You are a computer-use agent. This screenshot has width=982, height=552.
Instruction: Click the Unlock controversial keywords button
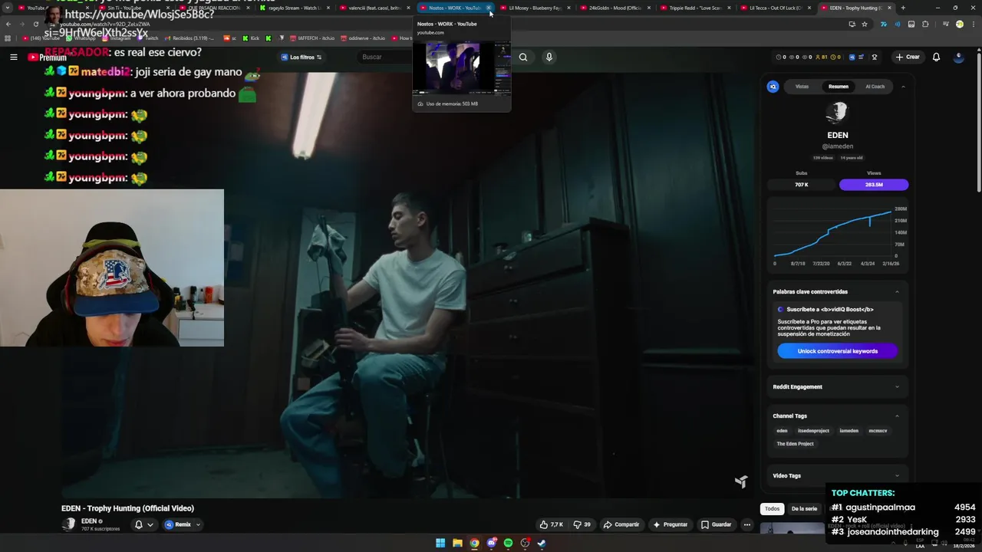click(x=838, y=351)
